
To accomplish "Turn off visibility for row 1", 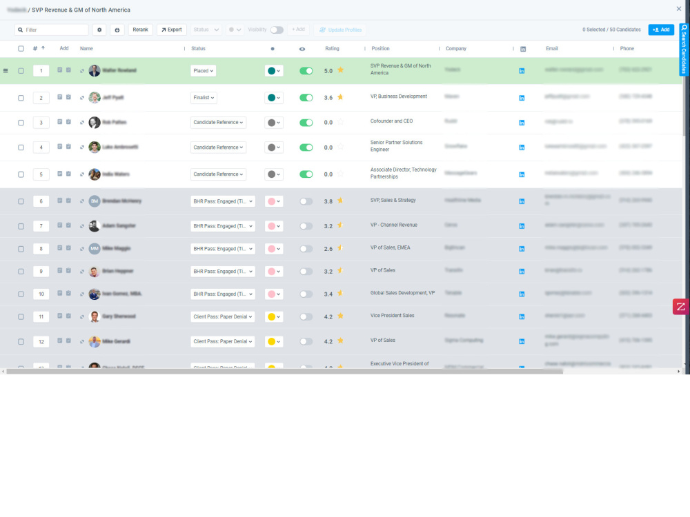I will click(306, 71).
